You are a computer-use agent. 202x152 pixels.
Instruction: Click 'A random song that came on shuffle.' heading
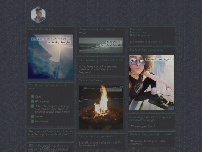[97, 31]
